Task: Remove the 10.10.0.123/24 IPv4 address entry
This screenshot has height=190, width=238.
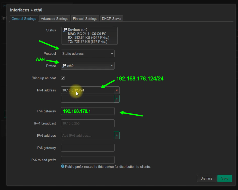Action: point(117,90)
